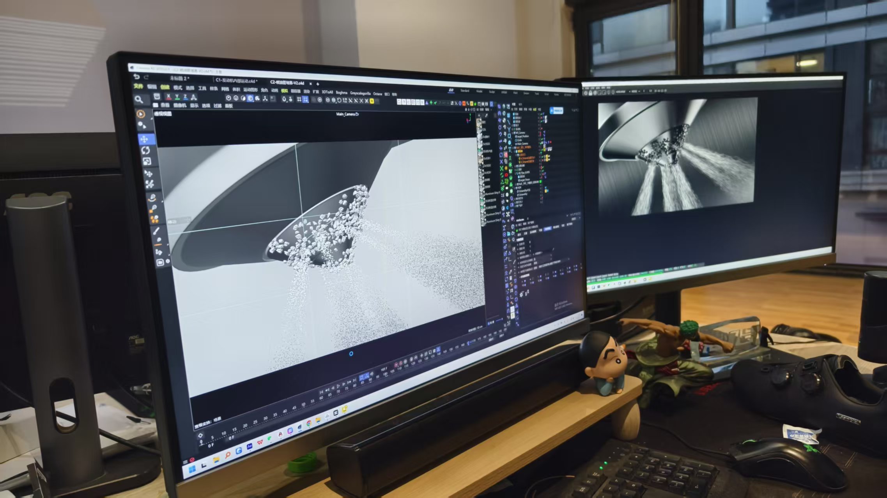
Task: Open the Windows Start button
Action: pyautogui.click(x=192, y=469)
